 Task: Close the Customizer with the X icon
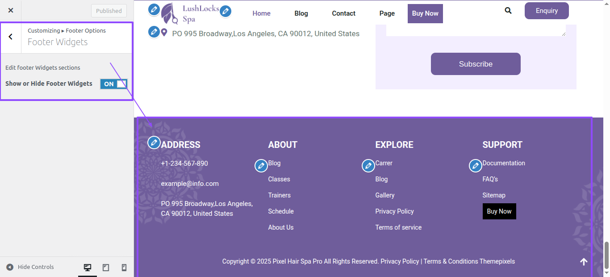[11, 10]
